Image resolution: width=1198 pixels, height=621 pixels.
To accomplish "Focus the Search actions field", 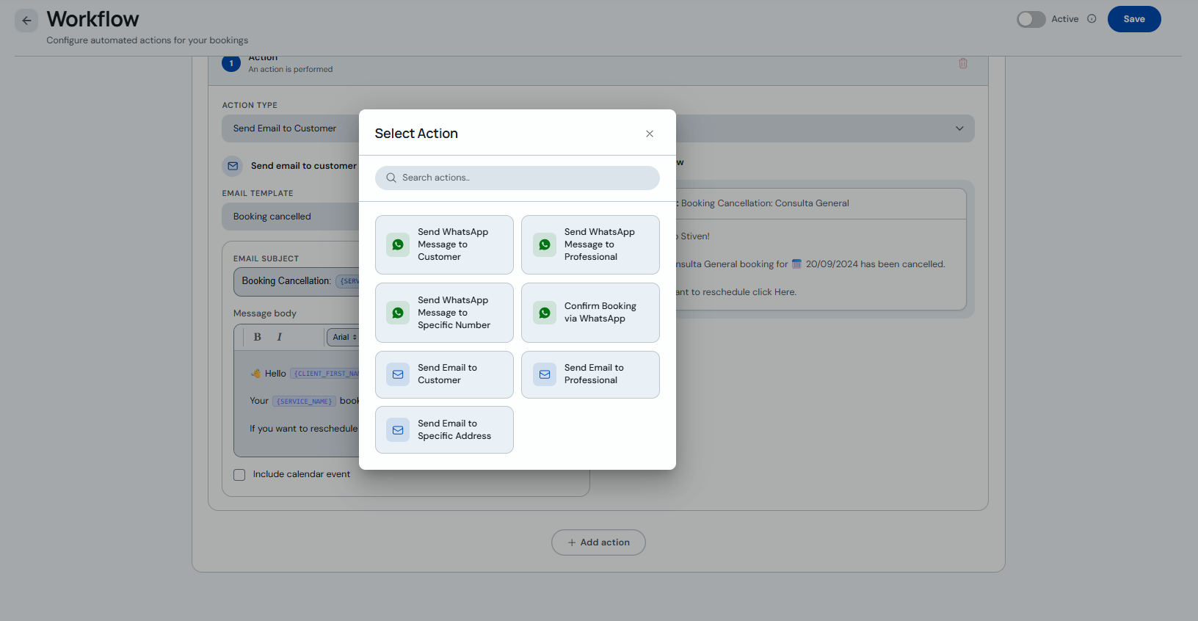I will click(x=518, y=178).
